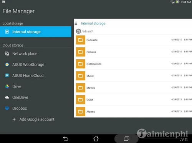This screenshot has width=192, height=143.
Task: Open the Notifications folder name
Action: coord(94,64)
